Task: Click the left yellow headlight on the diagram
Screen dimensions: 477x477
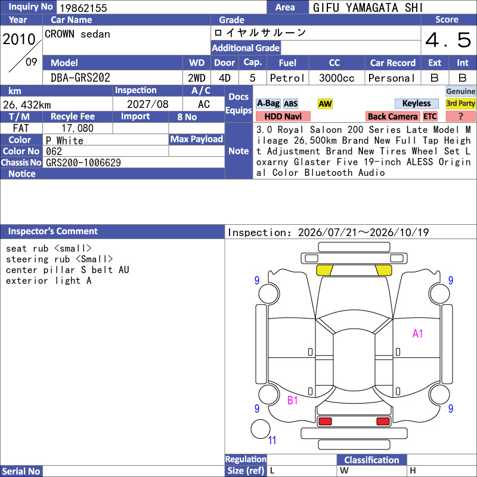Action: click(324, 270)
